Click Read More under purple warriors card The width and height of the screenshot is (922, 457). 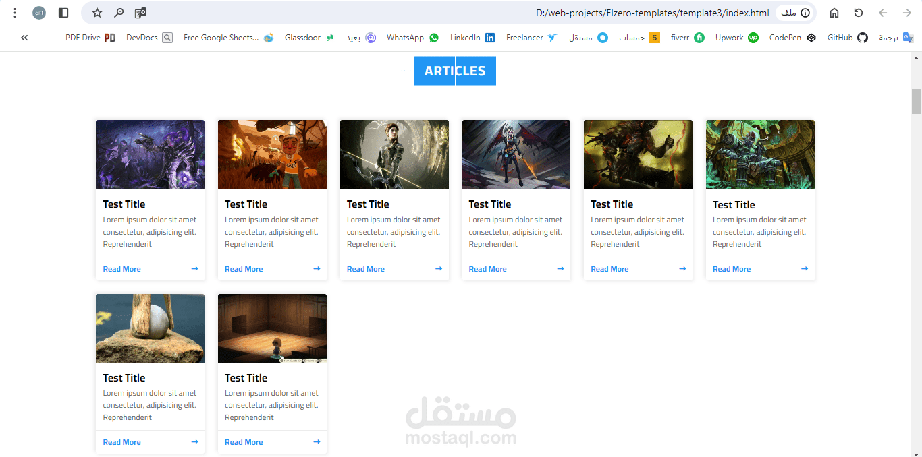click(x=121, y=269)
